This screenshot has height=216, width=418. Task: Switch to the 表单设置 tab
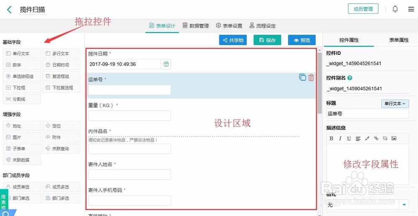pyautogui.click(x=229, y=26)
